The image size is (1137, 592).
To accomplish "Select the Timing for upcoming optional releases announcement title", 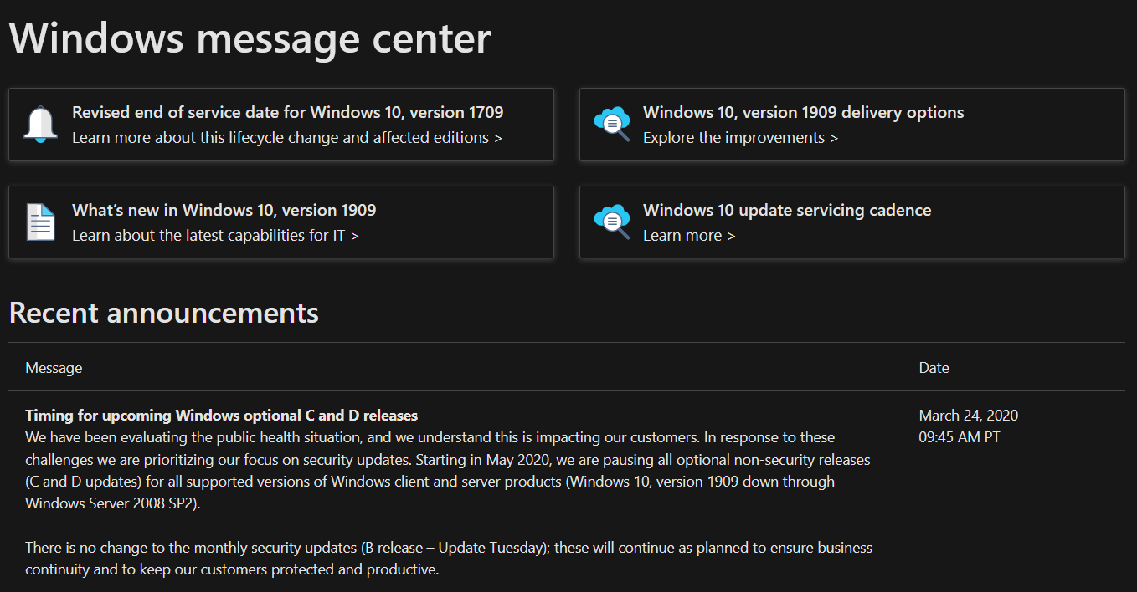I will point(221,415).
